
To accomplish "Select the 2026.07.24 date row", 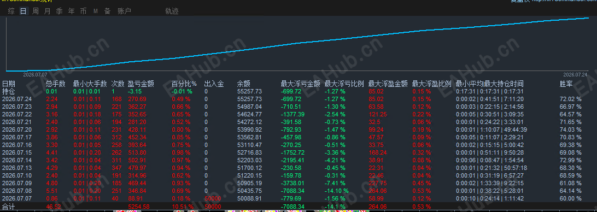I will click(x=17, y=99).
